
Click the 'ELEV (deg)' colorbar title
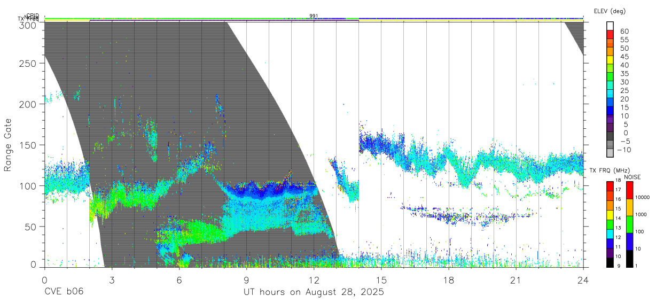click(610, 11)
